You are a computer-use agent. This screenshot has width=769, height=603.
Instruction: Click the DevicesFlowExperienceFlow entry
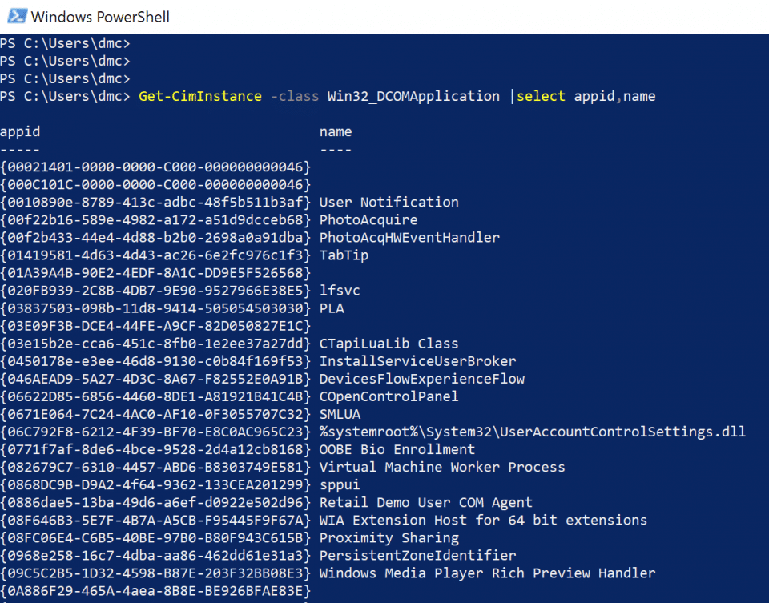coord(422,379)
